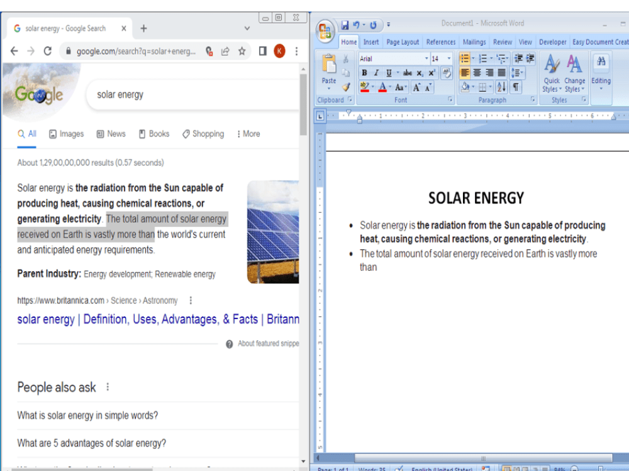The image size is (629, 471).
Task: Click the solar panel thumbnail image
Action: coord(273,232)
